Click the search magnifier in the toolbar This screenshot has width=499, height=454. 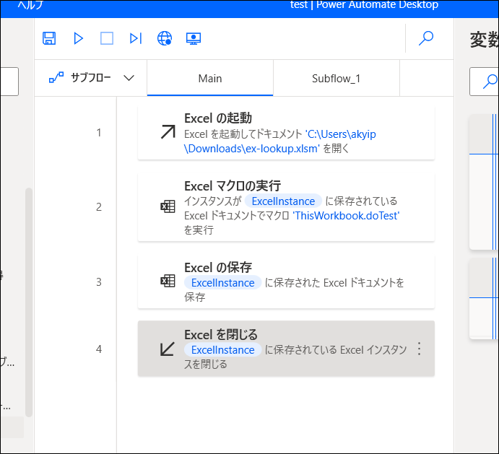pos(426,38)
